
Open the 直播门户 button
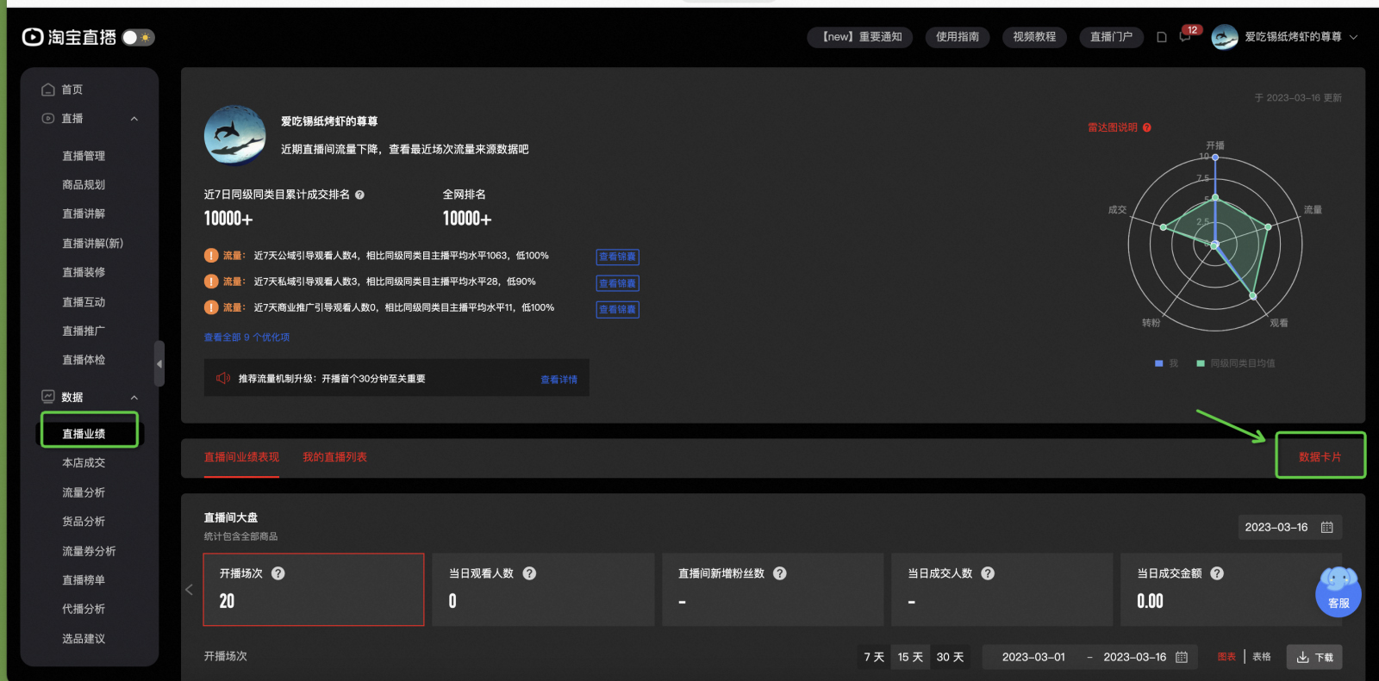[1111, 37]
